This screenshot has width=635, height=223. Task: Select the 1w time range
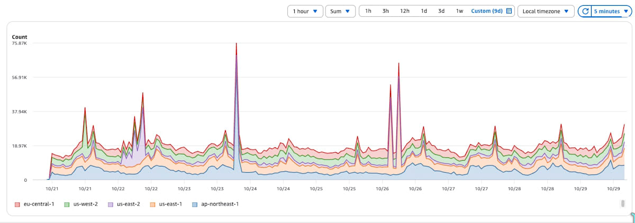point(460,11)
